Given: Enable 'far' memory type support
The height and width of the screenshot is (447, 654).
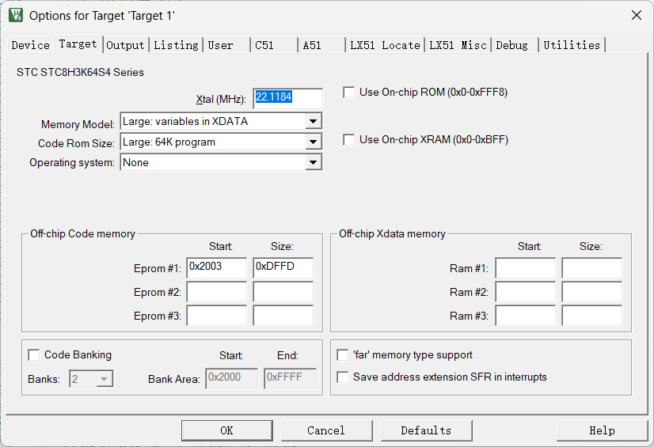Looking at the screenshot, I should click(x=343, y=355).
